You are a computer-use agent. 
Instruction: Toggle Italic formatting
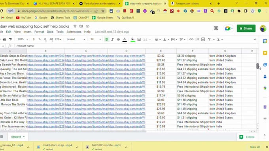click(112, 39)
